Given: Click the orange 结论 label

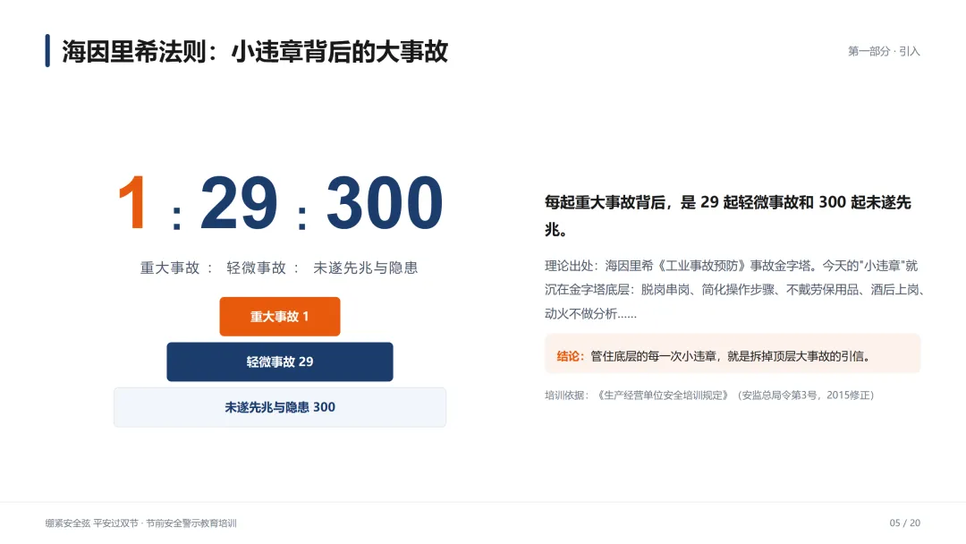Looking at the screenshot, I should (570, 356).
